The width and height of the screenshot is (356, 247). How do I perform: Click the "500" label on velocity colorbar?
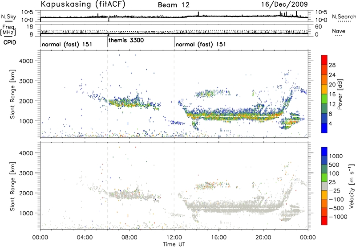334,165
